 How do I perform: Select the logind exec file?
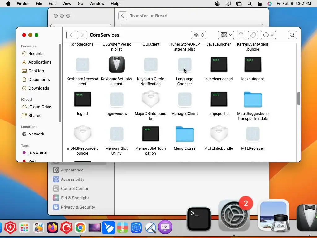point(82,99)
